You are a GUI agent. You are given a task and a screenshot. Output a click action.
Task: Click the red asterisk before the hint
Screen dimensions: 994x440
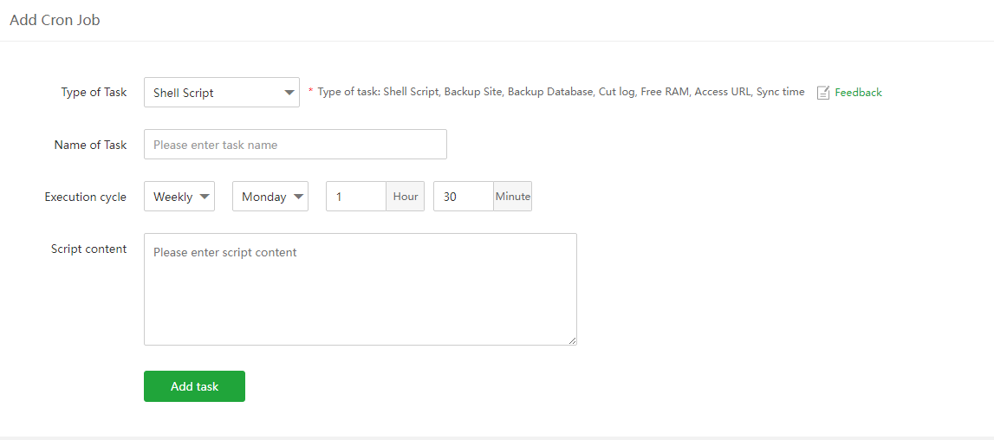(310, 91)
